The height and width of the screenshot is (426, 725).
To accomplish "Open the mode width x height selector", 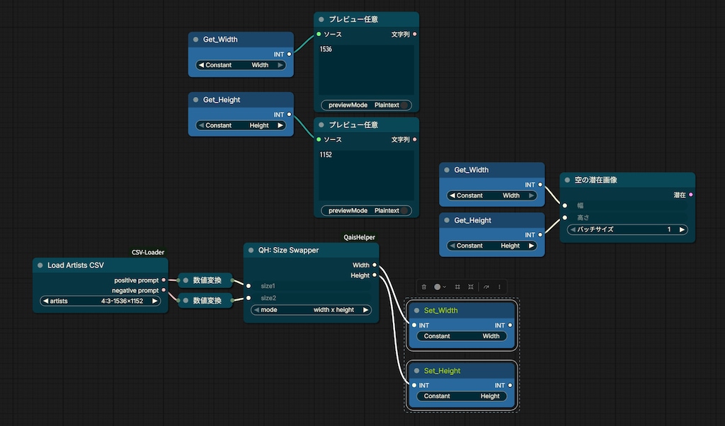I will click(x=312, y=310).
